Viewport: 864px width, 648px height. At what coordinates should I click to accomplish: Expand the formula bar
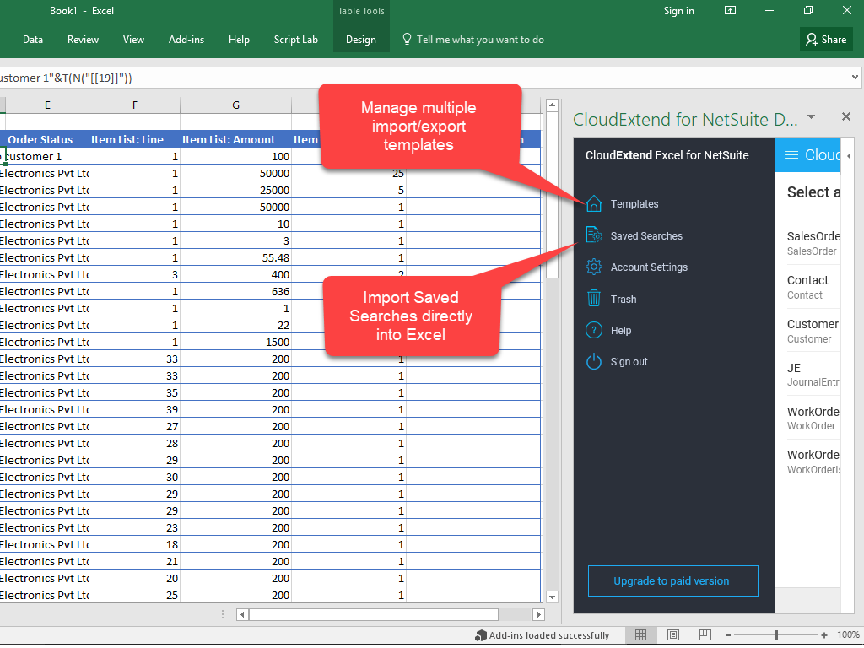[x=855, y=78]
